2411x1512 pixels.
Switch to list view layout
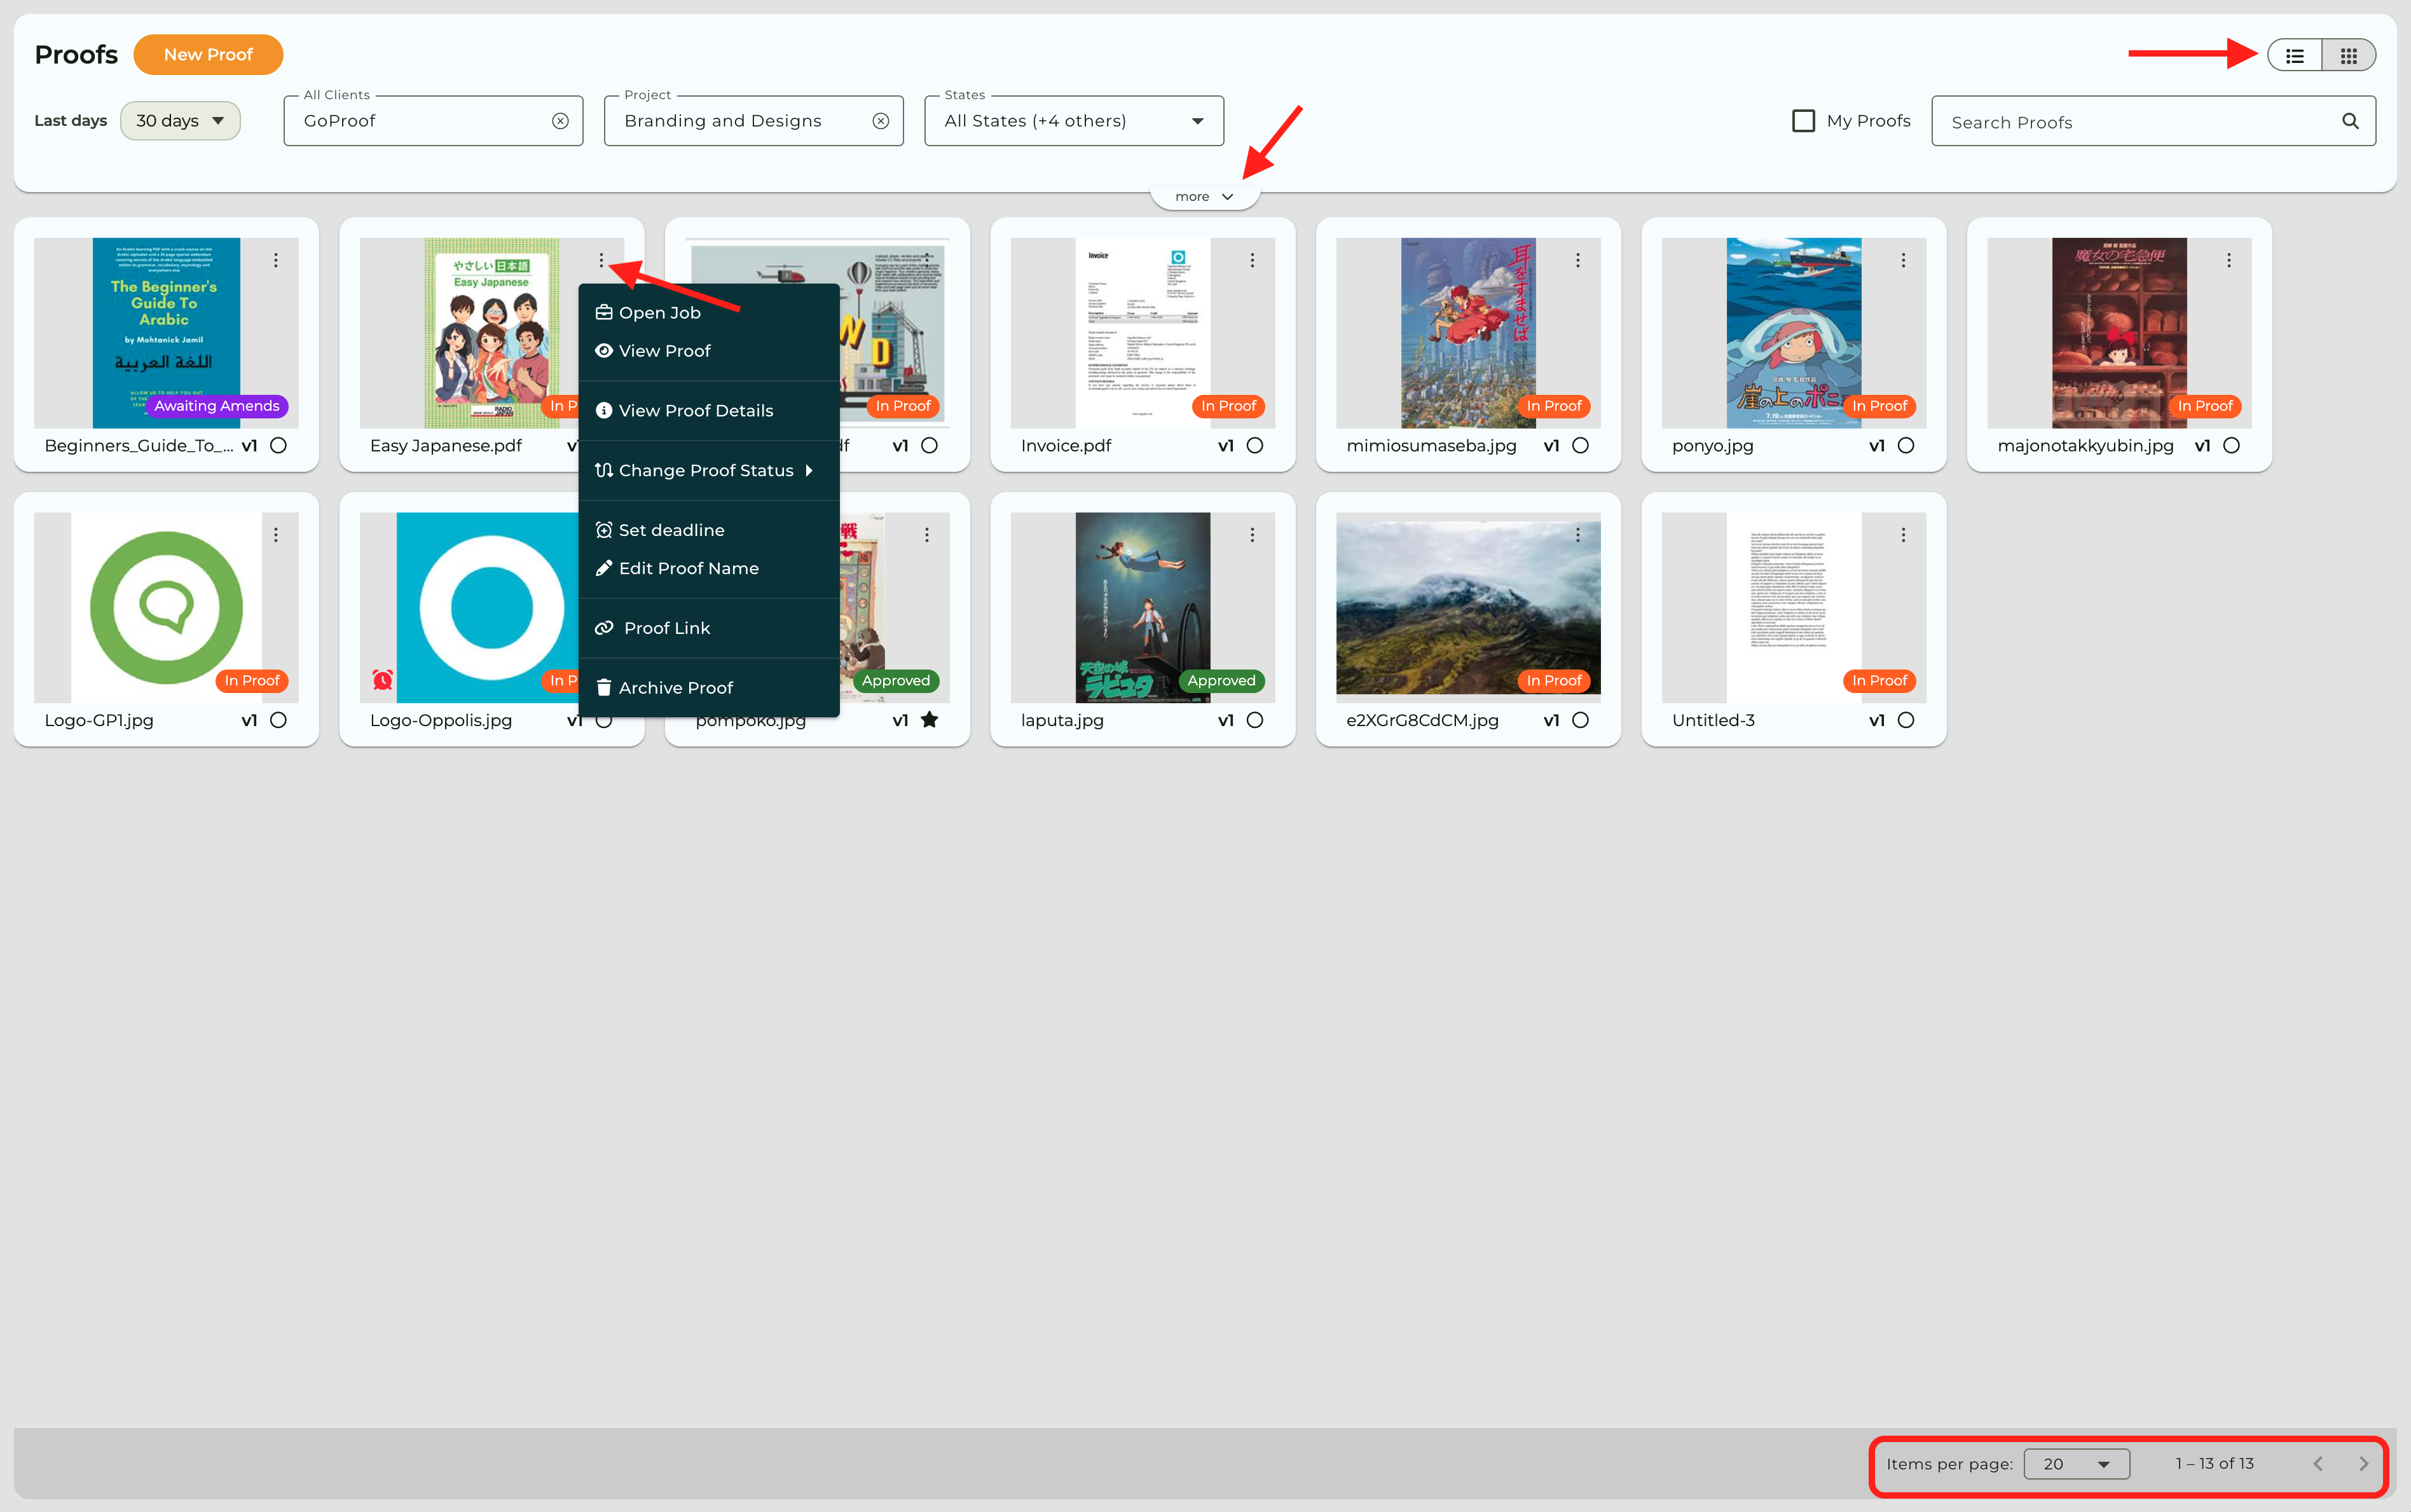(x=2294, y=56)
